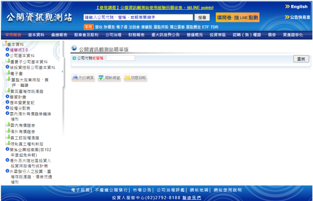Open the 資產證券化 menu

(293, 35)
